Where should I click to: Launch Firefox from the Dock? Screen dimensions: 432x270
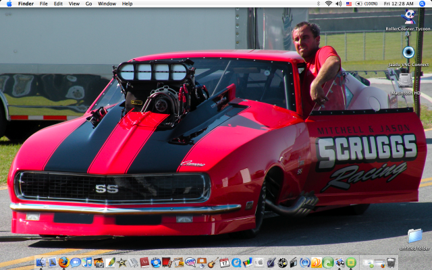pos(64,262)
